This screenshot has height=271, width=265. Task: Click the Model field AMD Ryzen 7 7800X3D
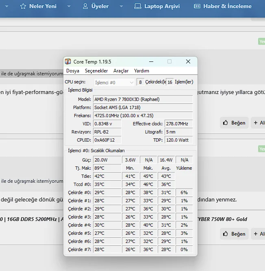tap(143, 99)
